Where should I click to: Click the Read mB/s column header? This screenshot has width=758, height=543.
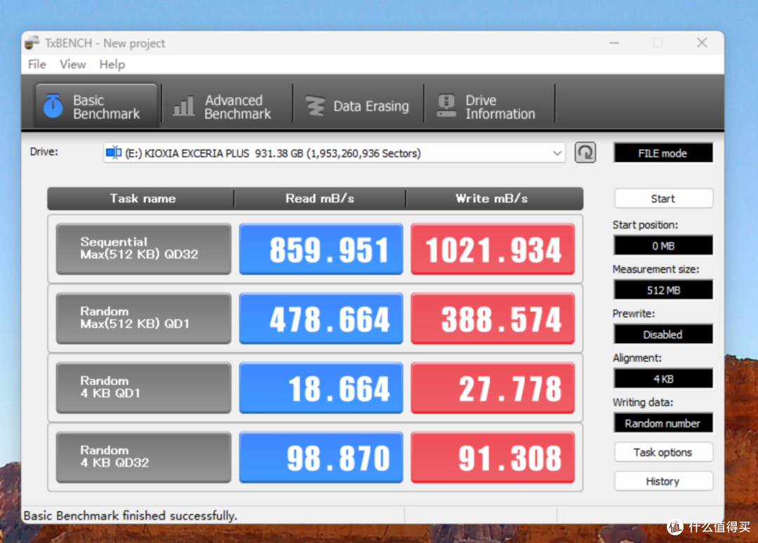[x=319, y=199]
